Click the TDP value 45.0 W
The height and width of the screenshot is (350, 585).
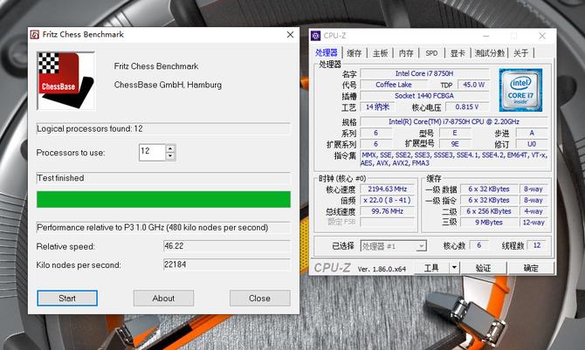pos(473,85)
